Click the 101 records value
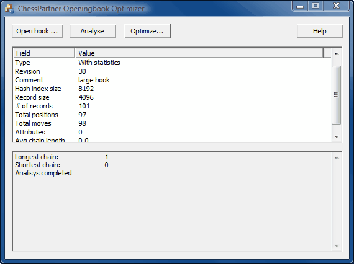 pos(84,106)
